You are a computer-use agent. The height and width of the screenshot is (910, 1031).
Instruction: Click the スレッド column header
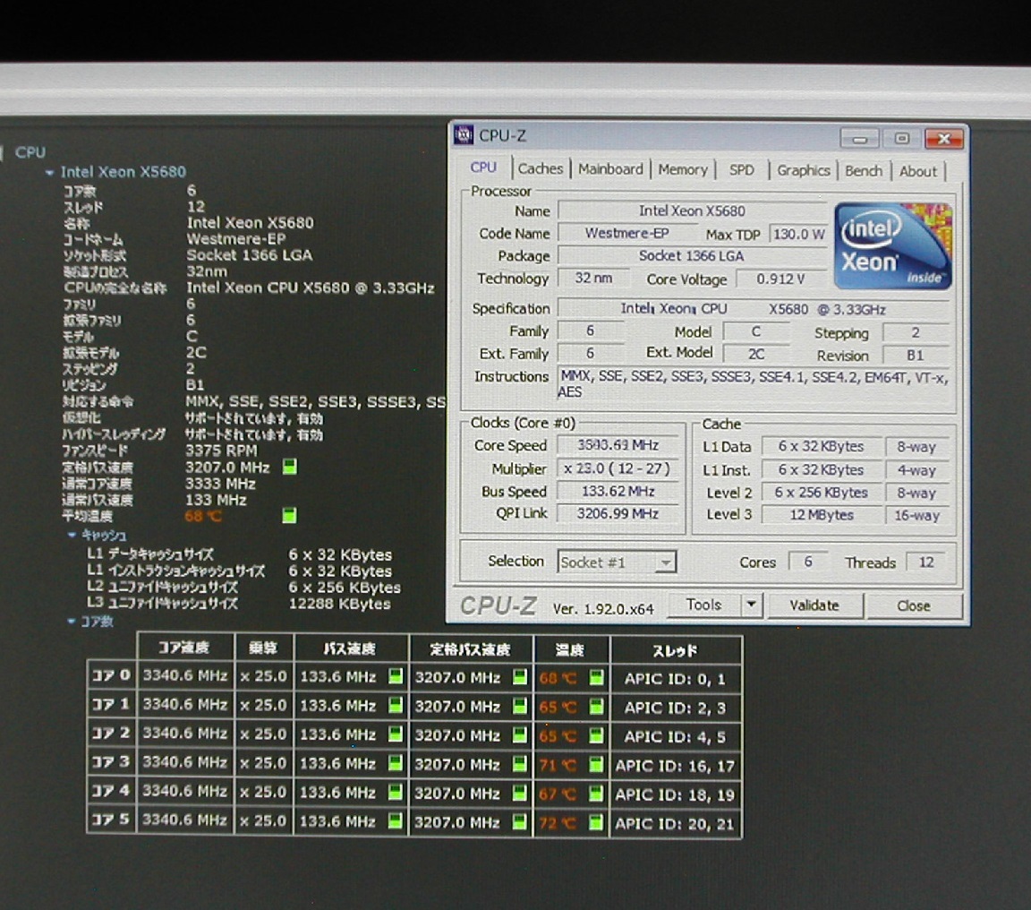coord(676,651)
